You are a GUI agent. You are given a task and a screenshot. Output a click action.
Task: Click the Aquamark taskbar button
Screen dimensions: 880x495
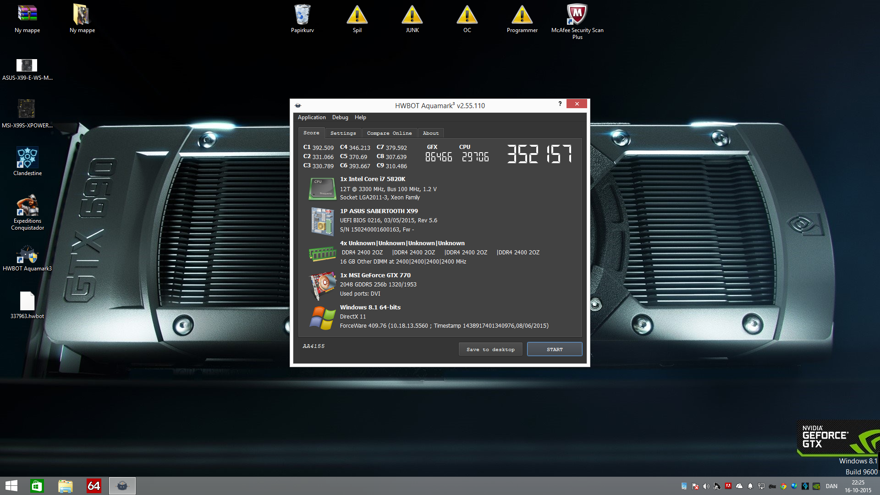coord(122,486)
